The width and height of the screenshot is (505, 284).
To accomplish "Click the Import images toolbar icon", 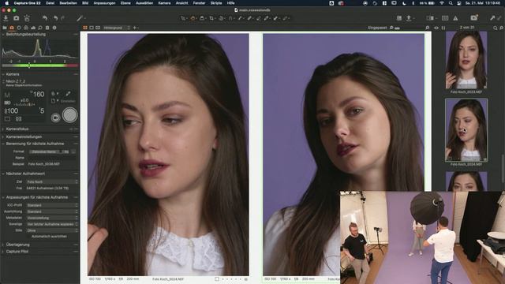I will [6, 18].
